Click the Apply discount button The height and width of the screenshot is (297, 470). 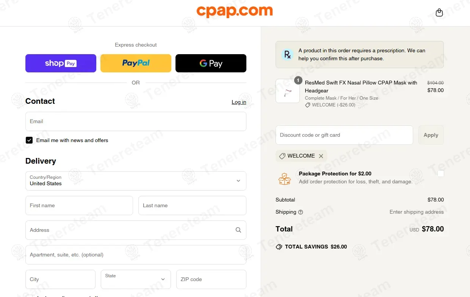431,135
